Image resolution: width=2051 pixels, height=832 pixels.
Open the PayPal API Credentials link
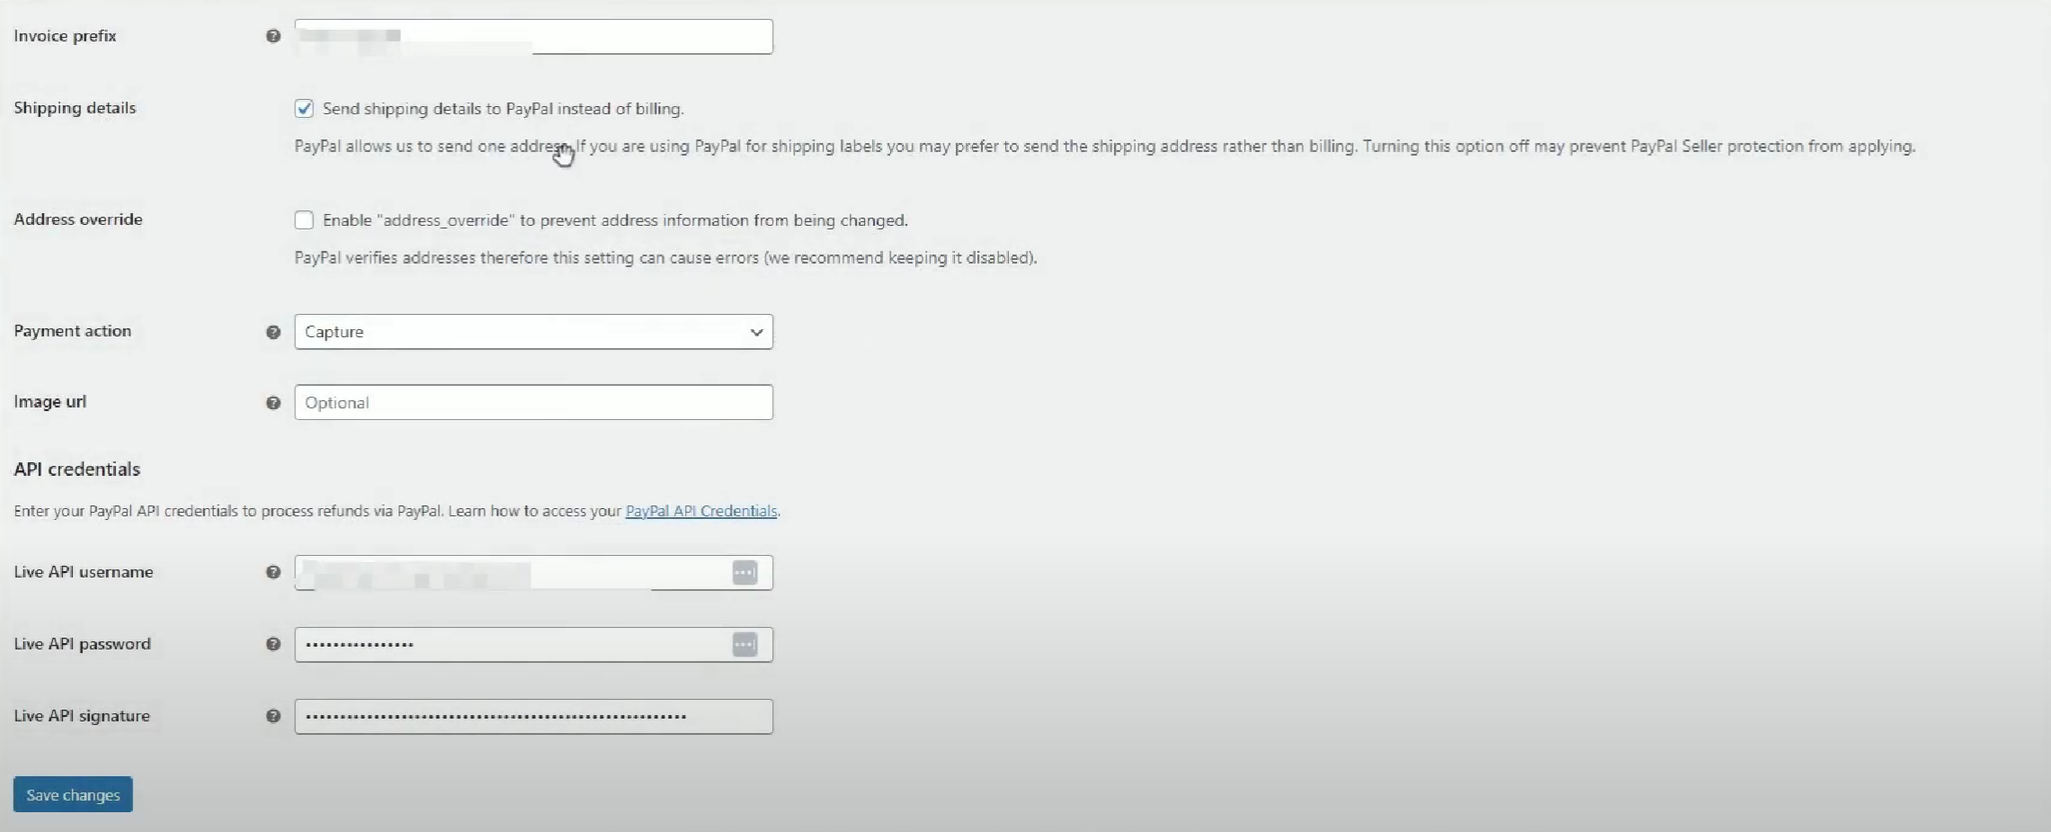[x=700, y=511]
